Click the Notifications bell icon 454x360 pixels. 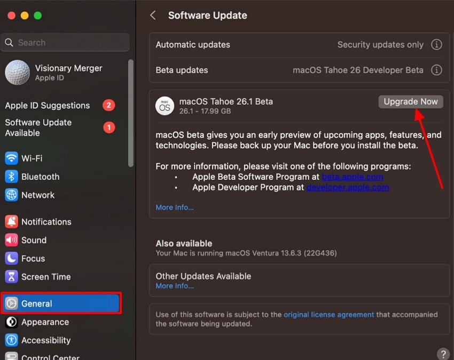point(11,222)
